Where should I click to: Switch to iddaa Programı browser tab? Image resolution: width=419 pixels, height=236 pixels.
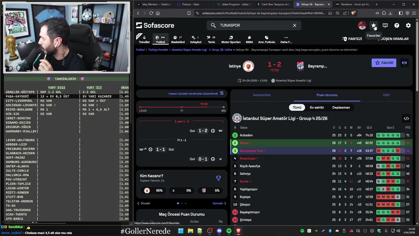point(233,4)
